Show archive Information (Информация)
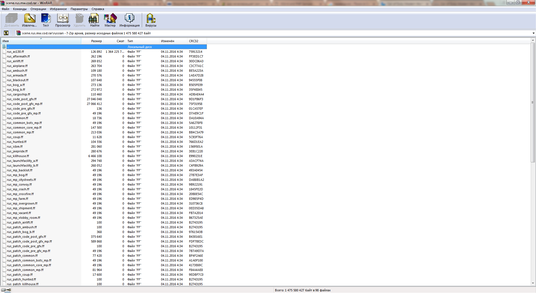 [130, 20]
